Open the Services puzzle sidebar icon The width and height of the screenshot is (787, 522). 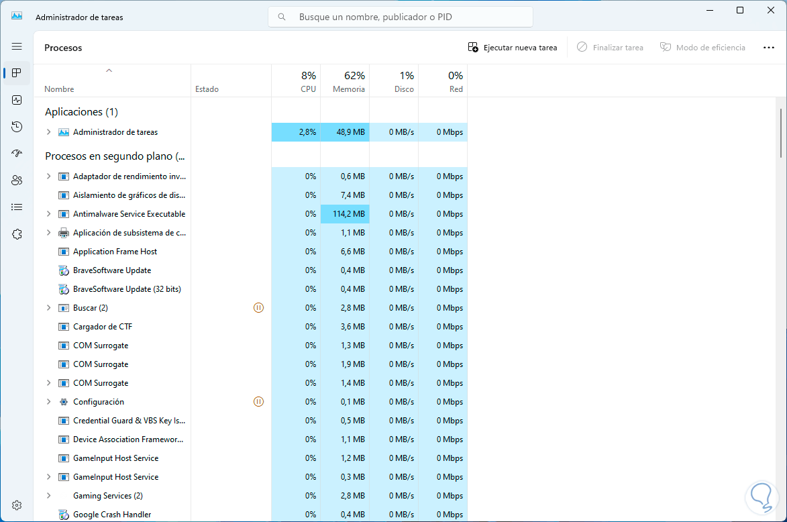pyautogui.click(x=17, y=234)
